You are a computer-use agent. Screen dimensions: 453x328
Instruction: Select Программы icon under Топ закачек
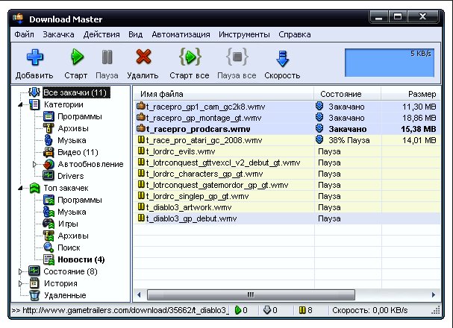tap(49, 200)
